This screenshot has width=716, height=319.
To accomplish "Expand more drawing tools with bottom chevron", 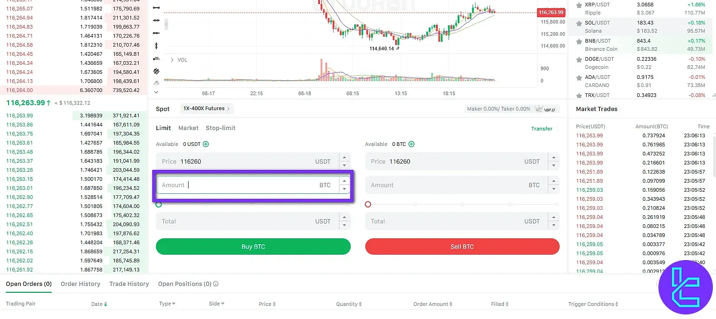I will 156,92.
